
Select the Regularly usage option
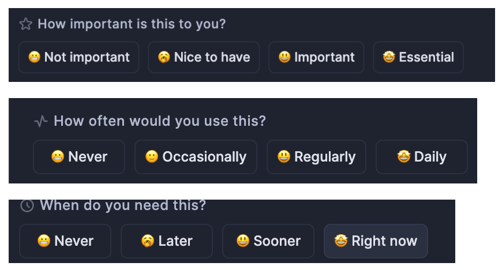coord(316,157)
